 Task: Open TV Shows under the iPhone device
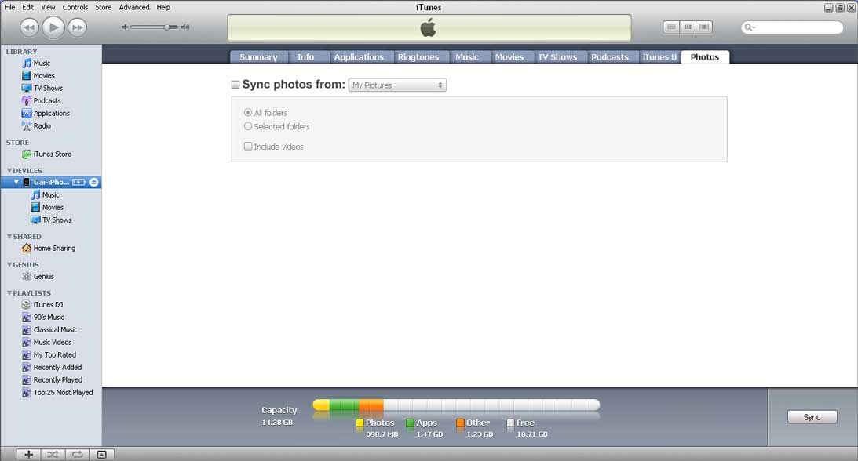[57, 220]
